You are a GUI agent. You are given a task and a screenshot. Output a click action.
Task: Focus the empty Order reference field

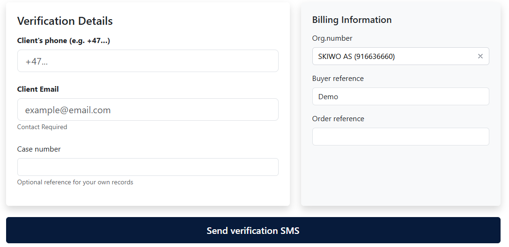coord(400,137)
